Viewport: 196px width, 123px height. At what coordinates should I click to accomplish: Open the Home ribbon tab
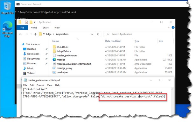[34, 28]
